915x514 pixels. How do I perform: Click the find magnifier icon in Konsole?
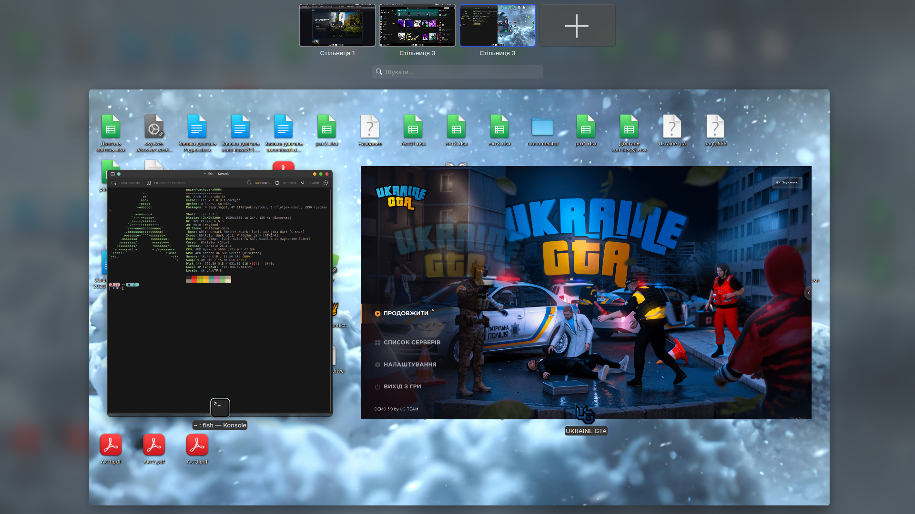tap(303, 183)
